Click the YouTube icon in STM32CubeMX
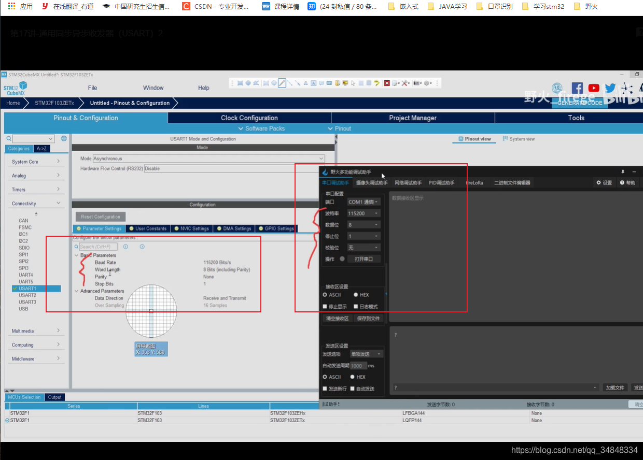The width and height of the screenshot is (643, 460). coord(594,88)
